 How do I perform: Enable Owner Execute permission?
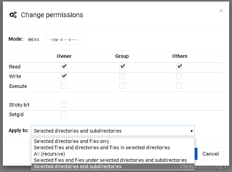click(64, 86)
